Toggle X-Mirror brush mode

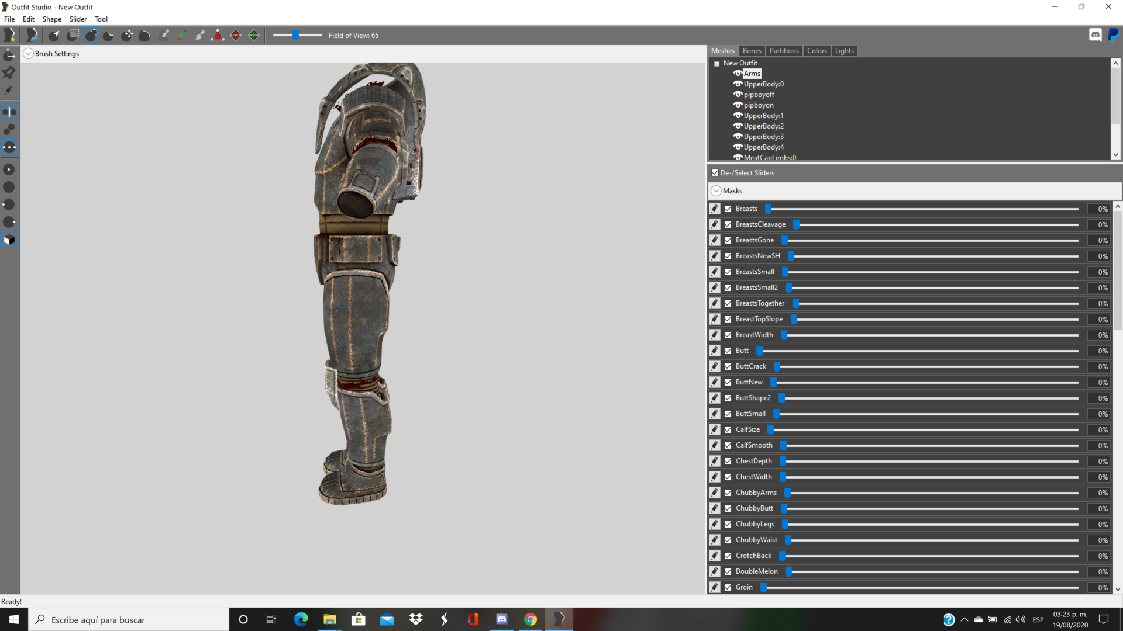(x=9, y=112)
